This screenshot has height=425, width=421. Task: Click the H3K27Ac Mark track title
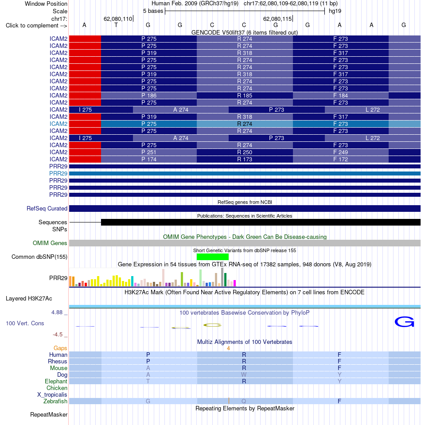coord(245,292)
